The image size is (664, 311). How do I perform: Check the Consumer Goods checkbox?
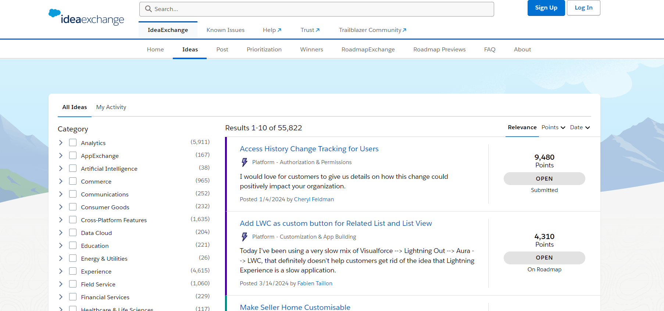[73, 207]
